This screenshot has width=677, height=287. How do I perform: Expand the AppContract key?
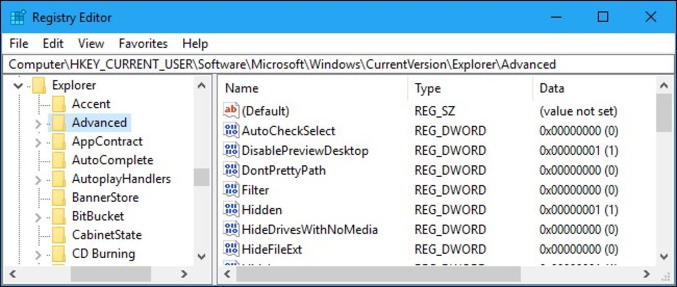coord(38,142)
